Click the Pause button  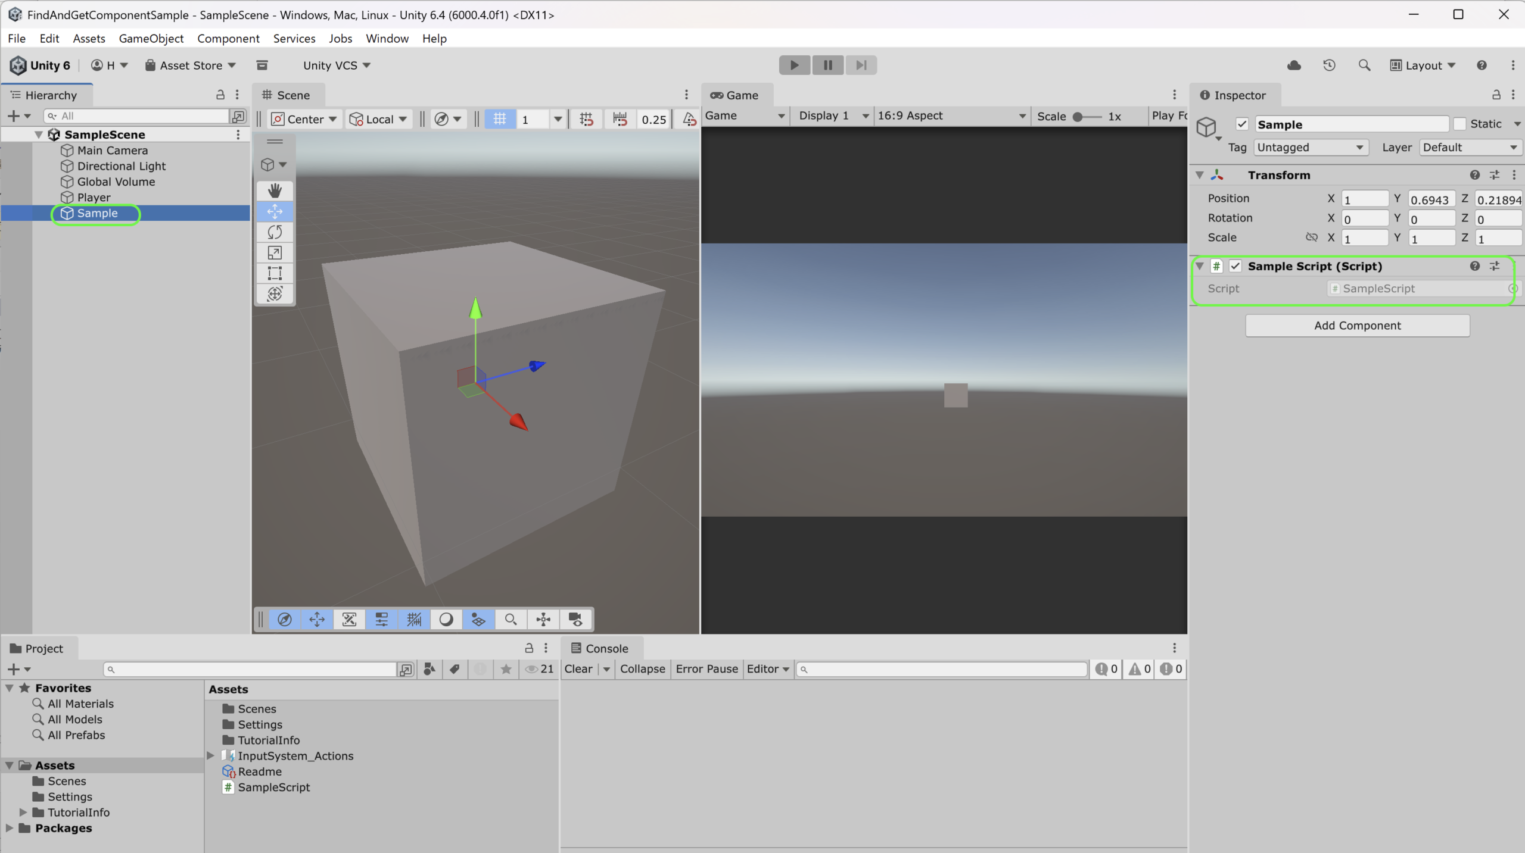[x=827, y=65]
